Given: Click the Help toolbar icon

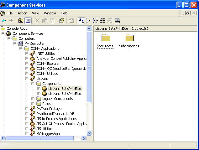Looking at the screenshot, I should [x=62, y=21].
